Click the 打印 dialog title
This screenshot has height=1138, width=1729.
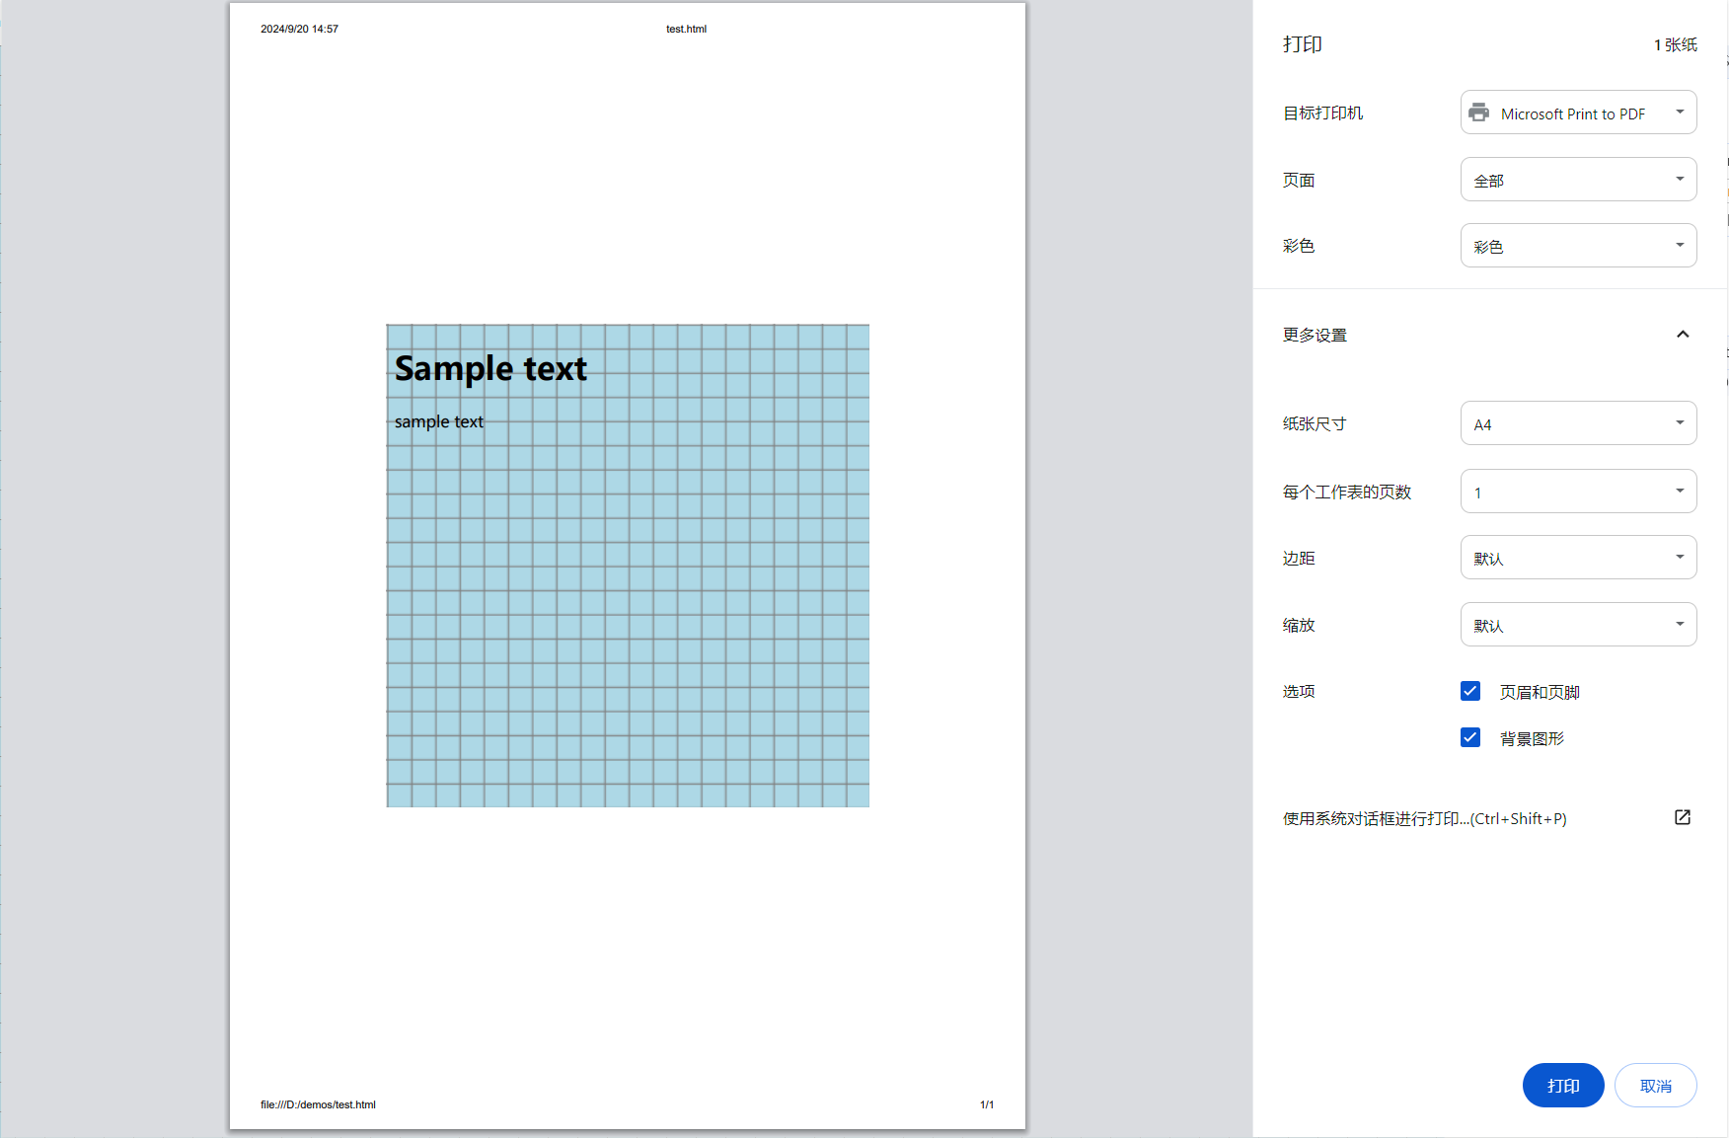click(1303, 44)
